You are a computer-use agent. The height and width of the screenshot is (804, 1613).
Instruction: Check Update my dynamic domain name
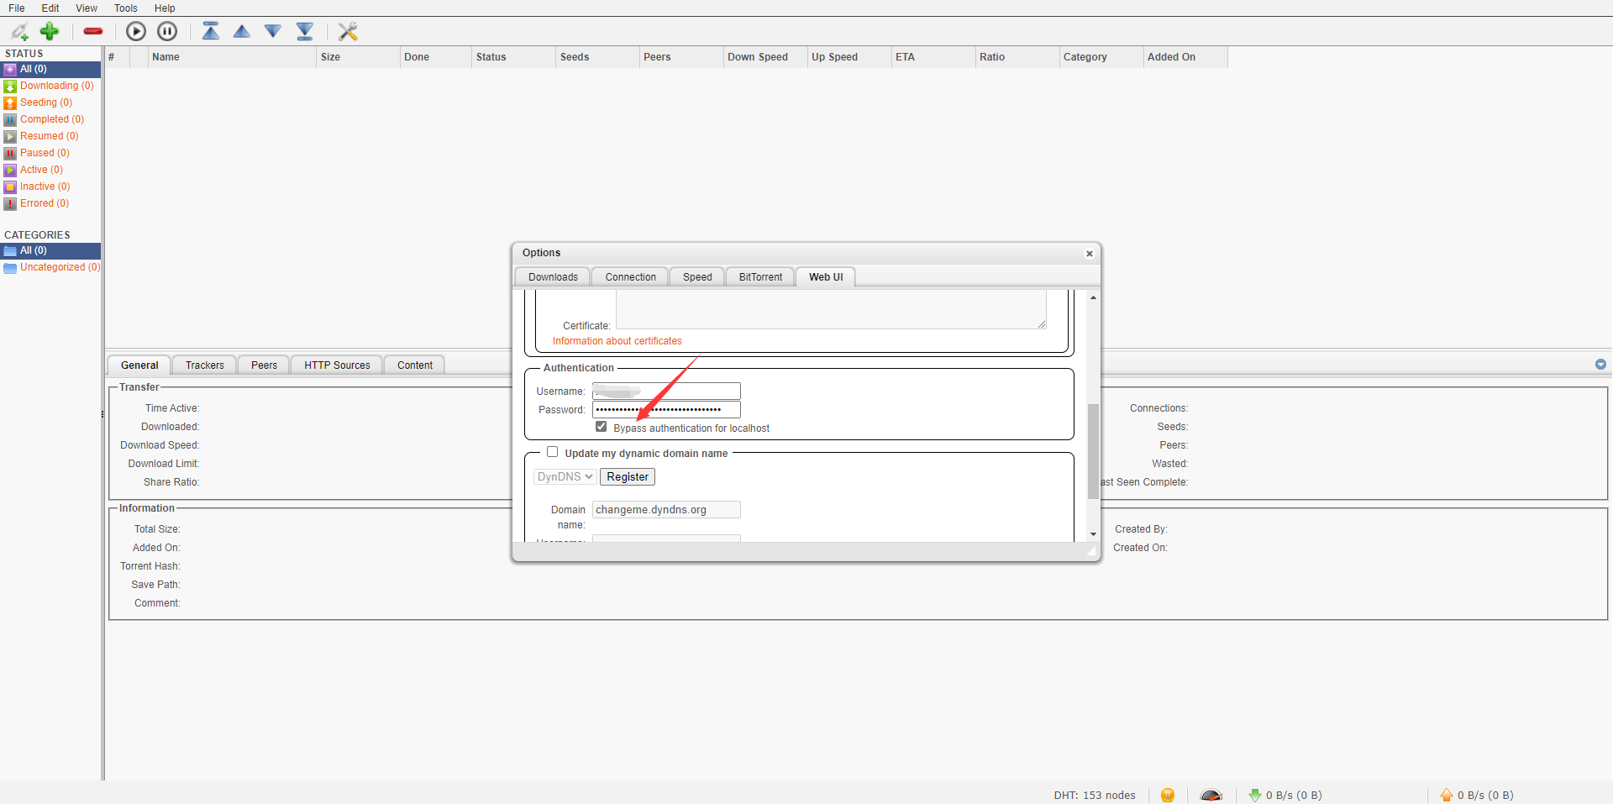pyautogui.click(x=553, y=452)
